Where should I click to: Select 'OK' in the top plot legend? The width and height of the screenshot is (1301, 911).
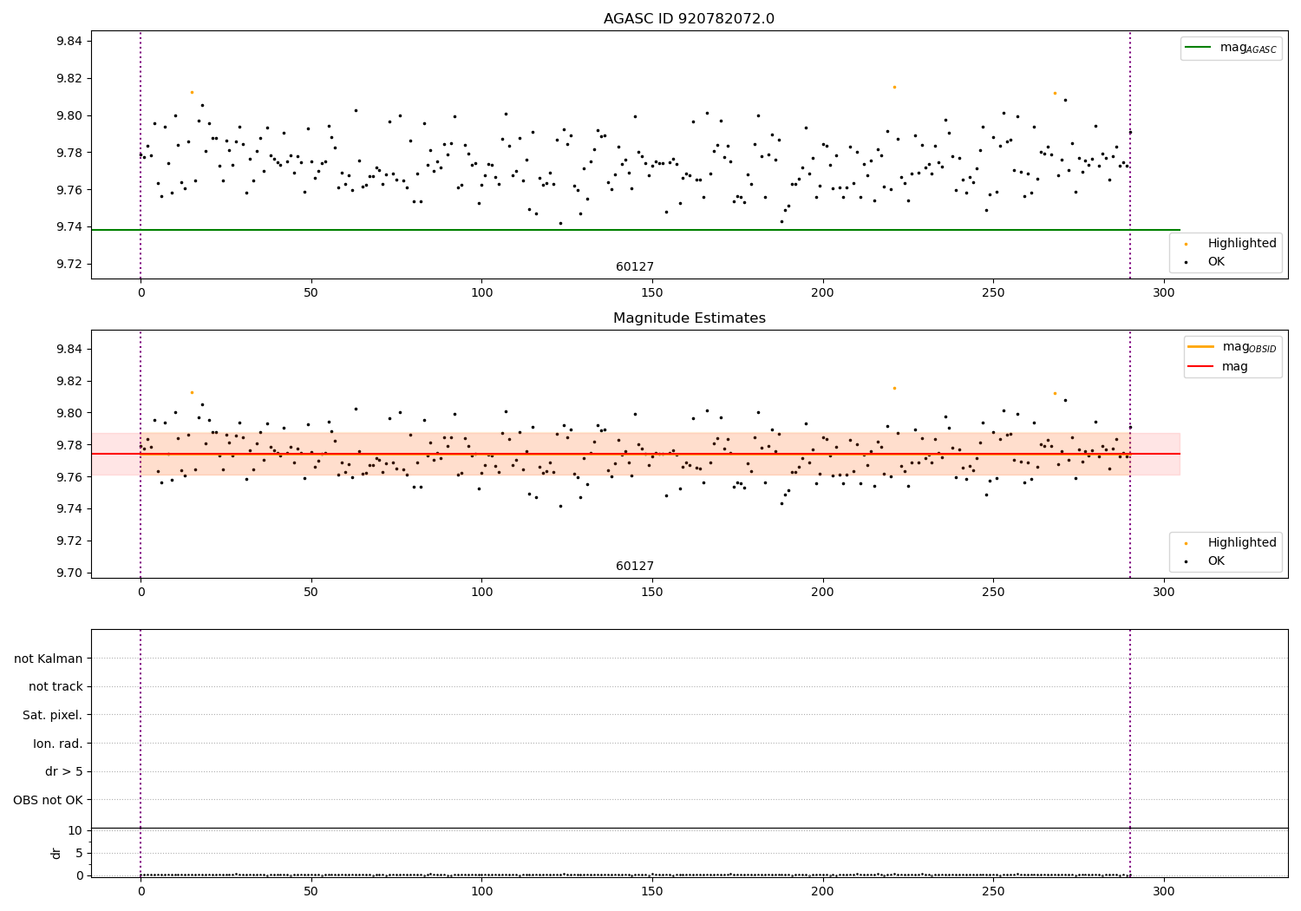point(1205,262)
